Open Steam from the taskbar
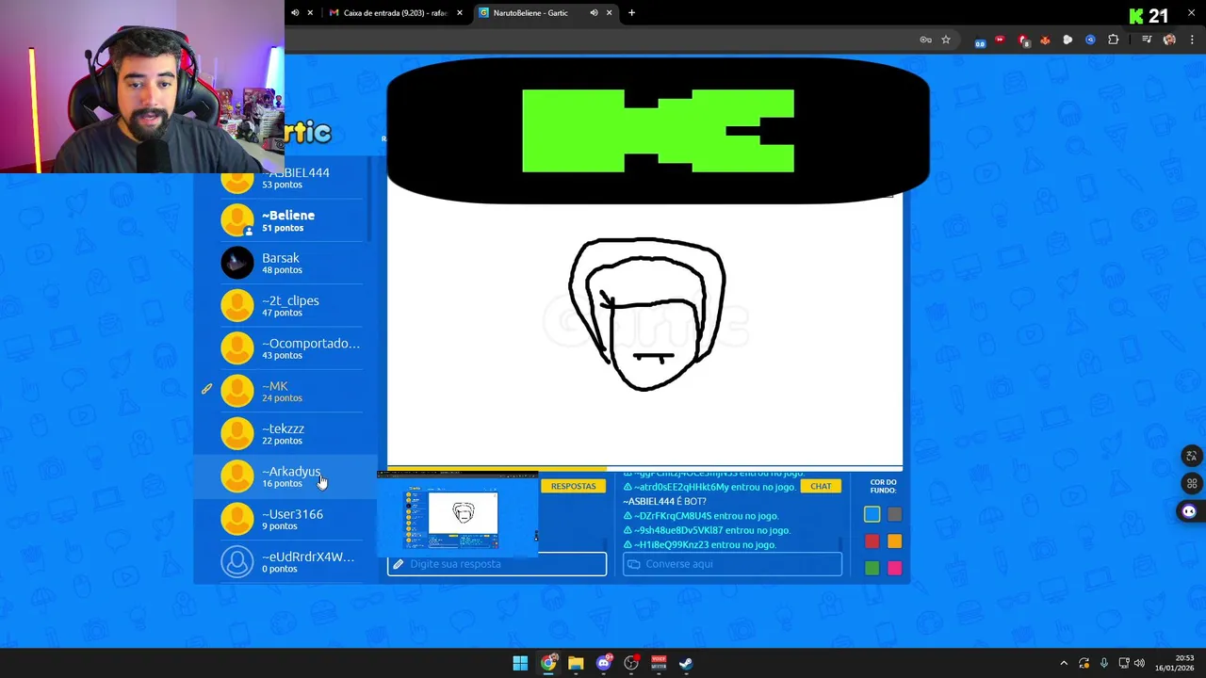The height and width of the screenshot is (678, 1206). (686, 663)
